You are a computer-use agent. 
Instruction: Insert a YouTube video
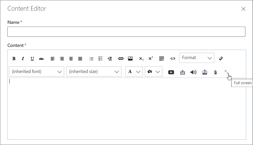tap(171, 72)
